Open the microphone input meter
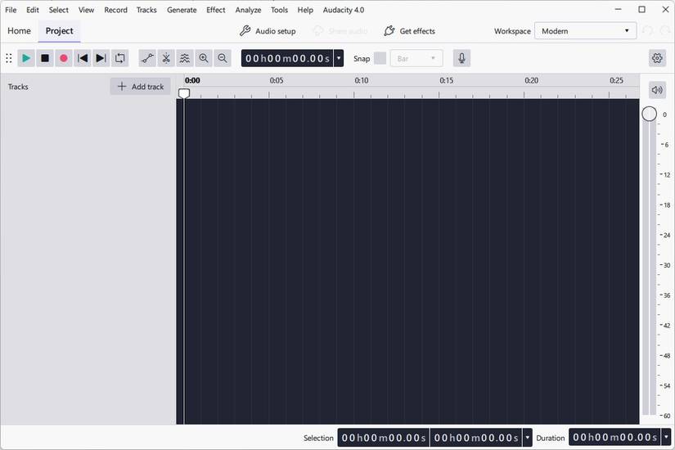The width and height of the screenshot is (675, 450). (x=461, y=58)
